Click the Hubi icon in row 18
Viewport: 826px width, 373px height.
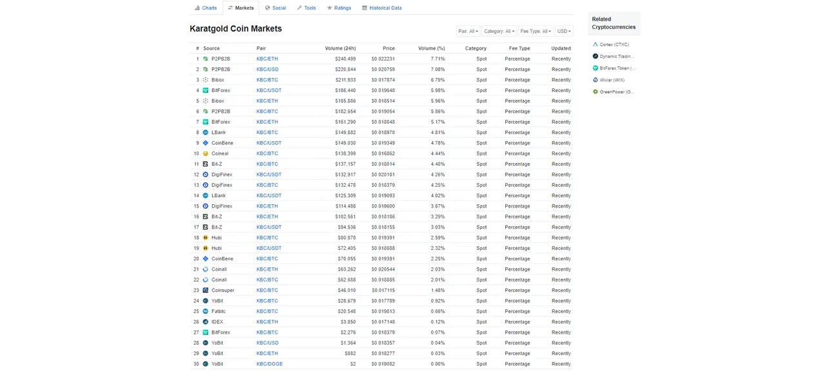(x=206, y=238)
